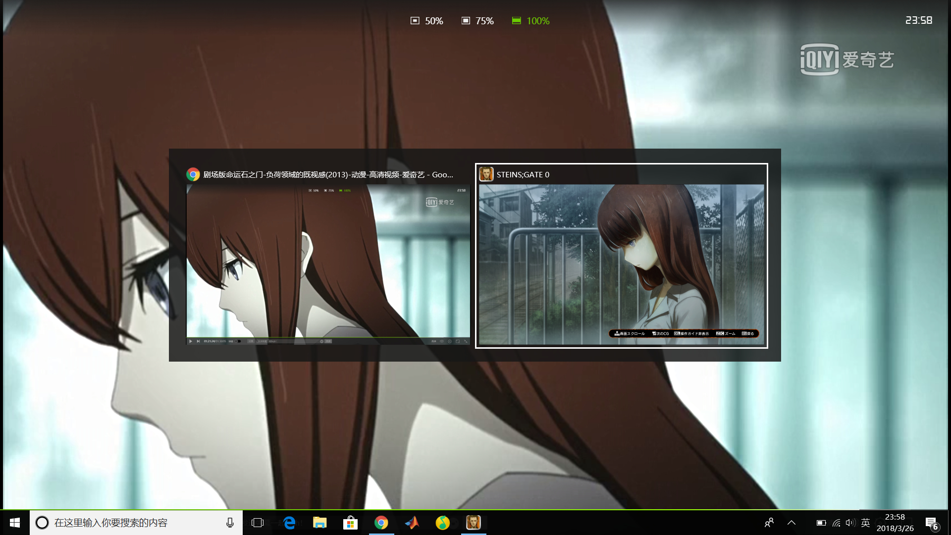Image resolution: width=951 pixels, height=535 pixels.
Task: Open the People tray icon
Action: pos(769,523)
